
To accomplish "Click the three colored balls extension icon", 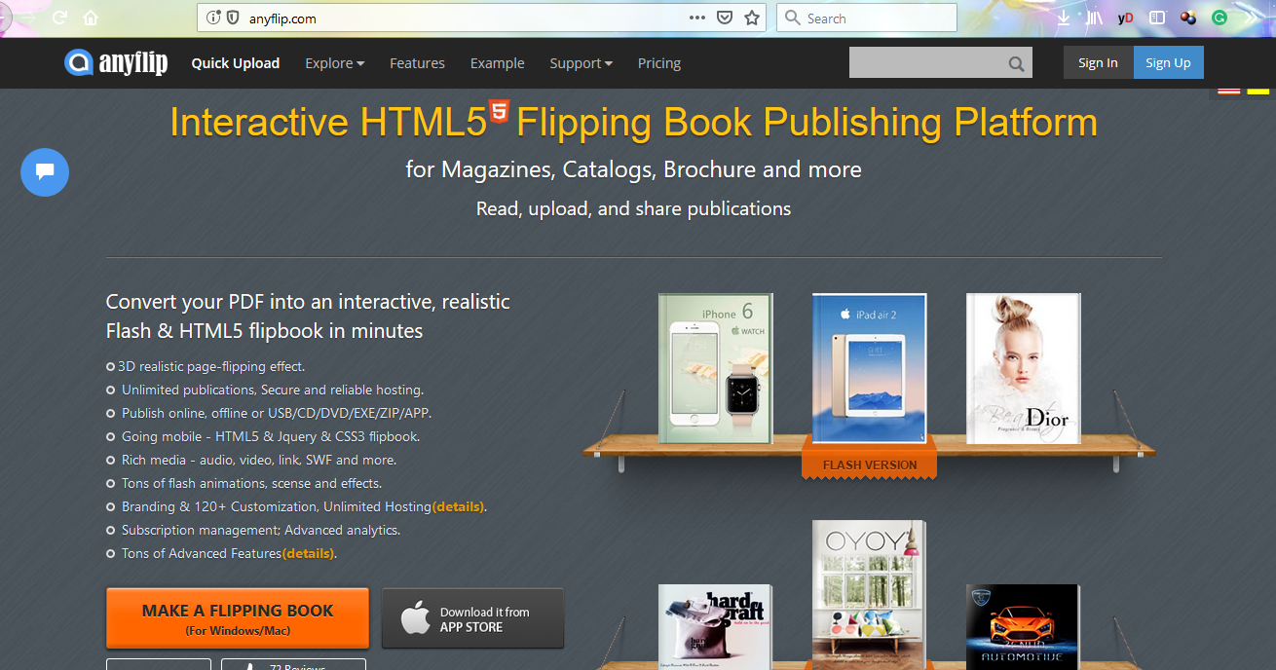I will 1188,18.
